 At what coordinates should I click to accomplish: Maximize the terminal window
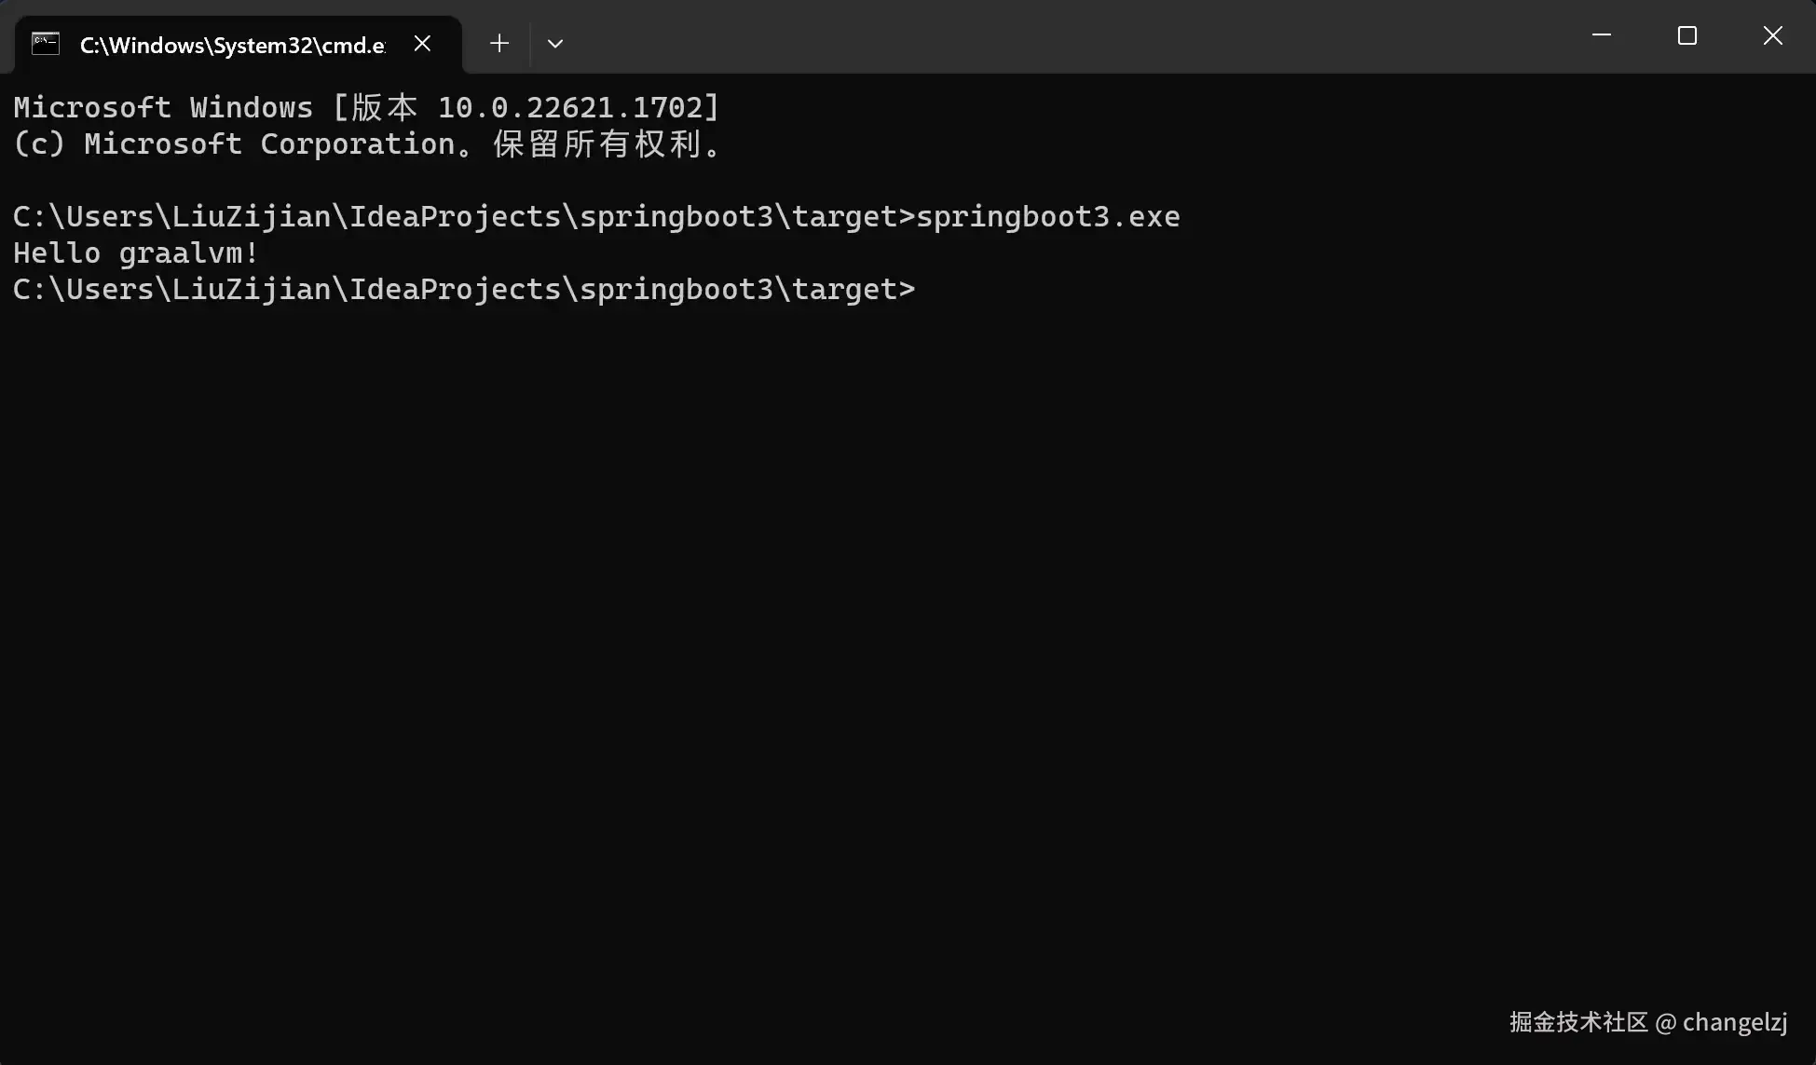(1687, 35)
